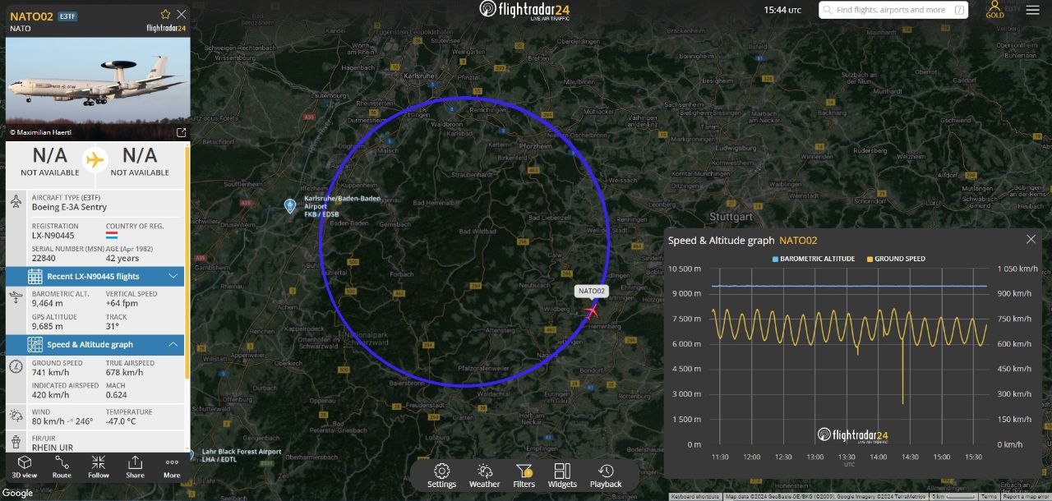The width and height of the screenshot is (1052, 501).
Task: Open the More options menu
Action: coord(172,467)
